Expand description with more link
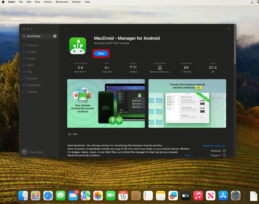 click(188, 155)
